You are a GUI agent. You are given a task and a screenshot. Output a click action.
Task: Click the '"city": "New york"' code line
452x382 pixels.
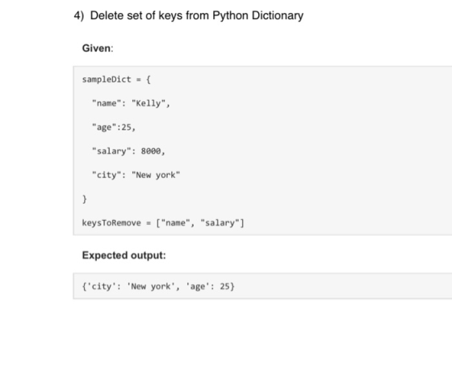tap(136, 175)
